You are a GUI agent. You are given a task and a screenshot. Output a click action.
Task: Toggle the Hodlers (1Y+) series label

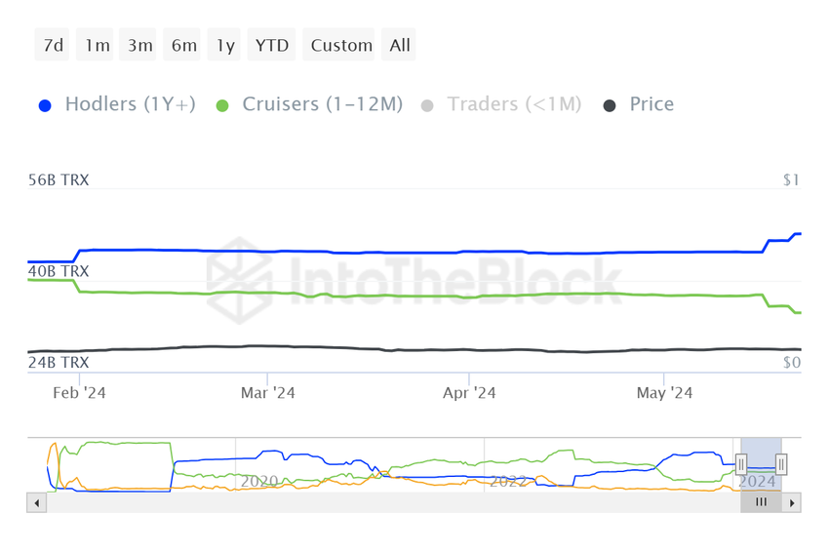pyautogui.click(x=130, y=104)
